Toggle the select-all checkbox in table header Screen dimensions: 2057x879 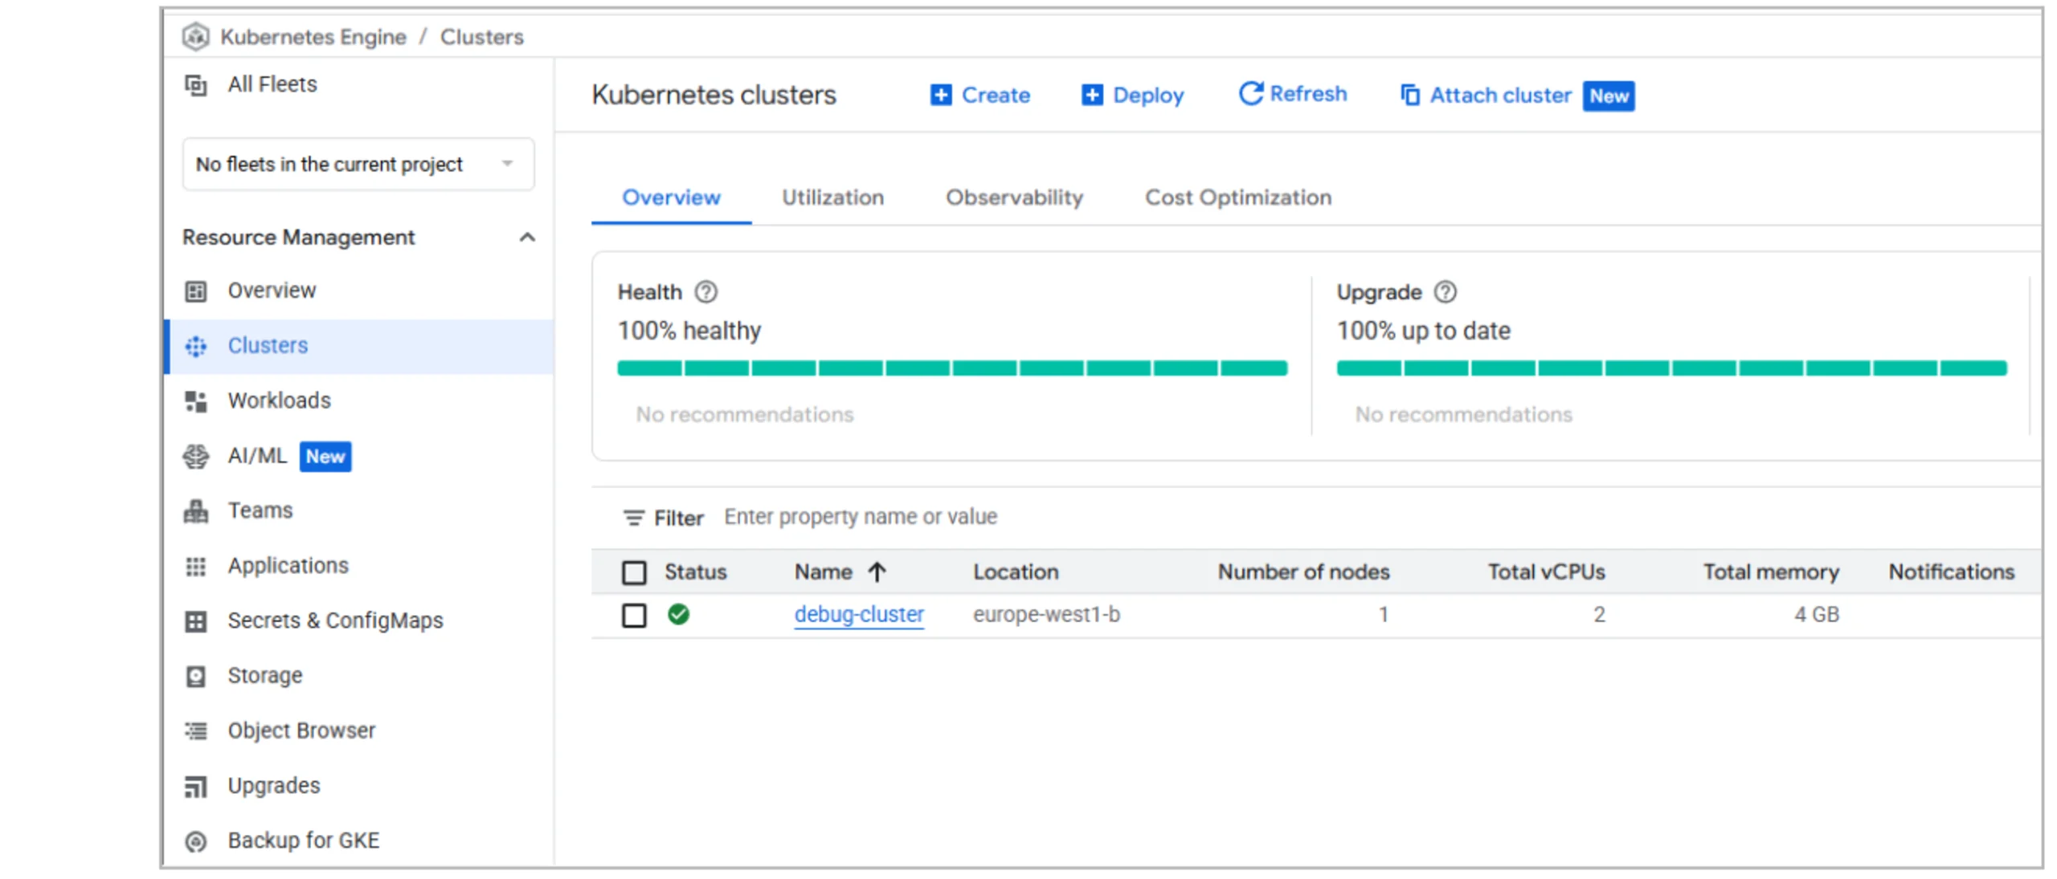[634, 572]
